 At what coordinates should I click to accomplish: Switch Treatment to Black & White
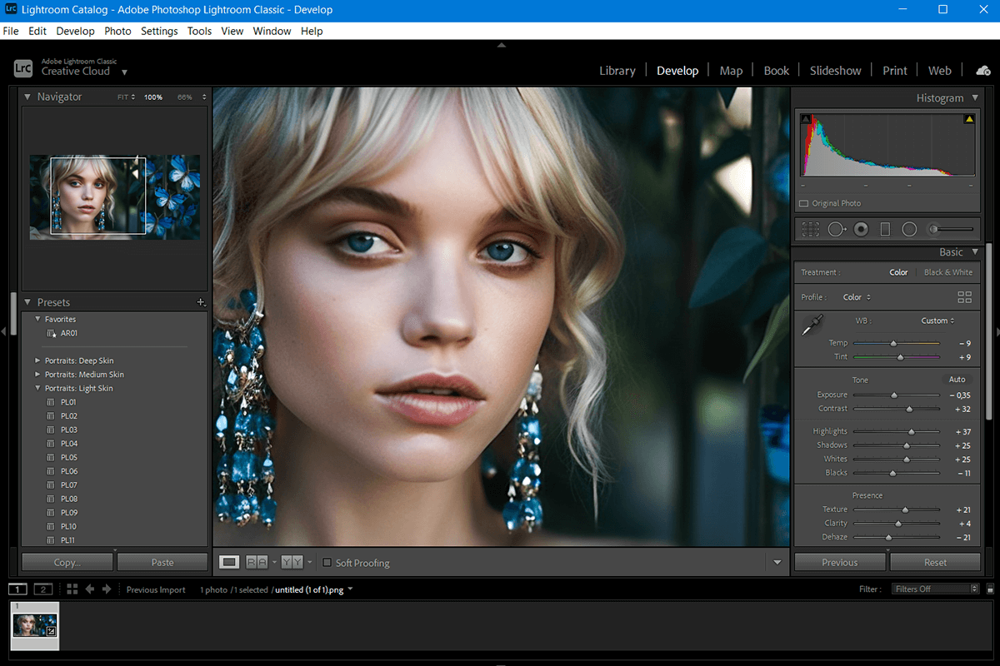pos(948,271)
